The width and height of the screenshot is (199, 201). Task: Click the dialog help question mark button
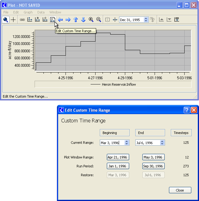point(187,110)
